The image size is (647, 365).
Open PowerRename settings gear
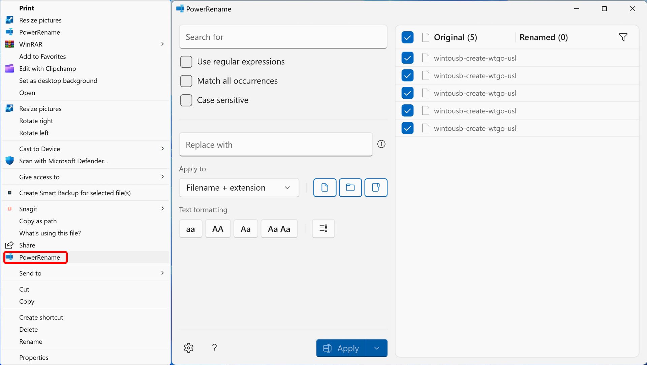click(x=188, y=348)
